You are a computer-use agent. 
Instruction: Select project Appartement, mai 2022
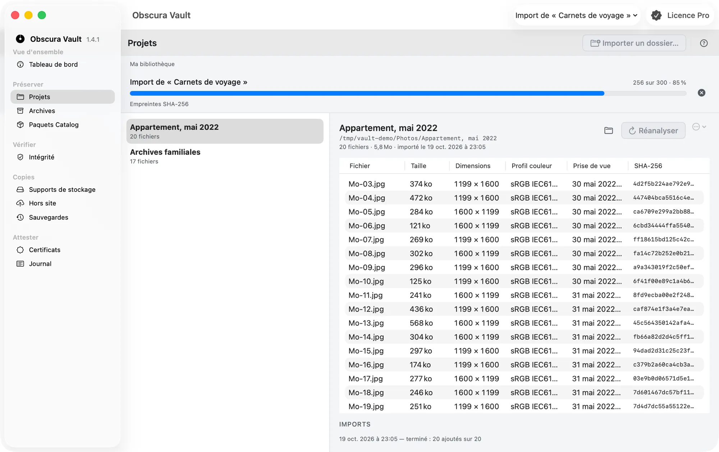tap(225, 131)
